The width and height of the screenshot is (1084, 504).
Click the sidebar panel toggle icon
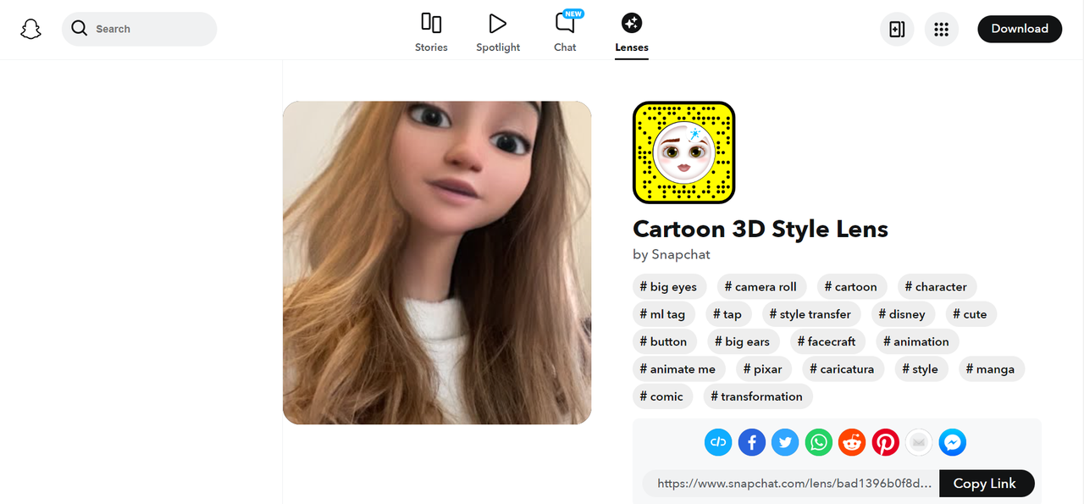pos(897,30)
